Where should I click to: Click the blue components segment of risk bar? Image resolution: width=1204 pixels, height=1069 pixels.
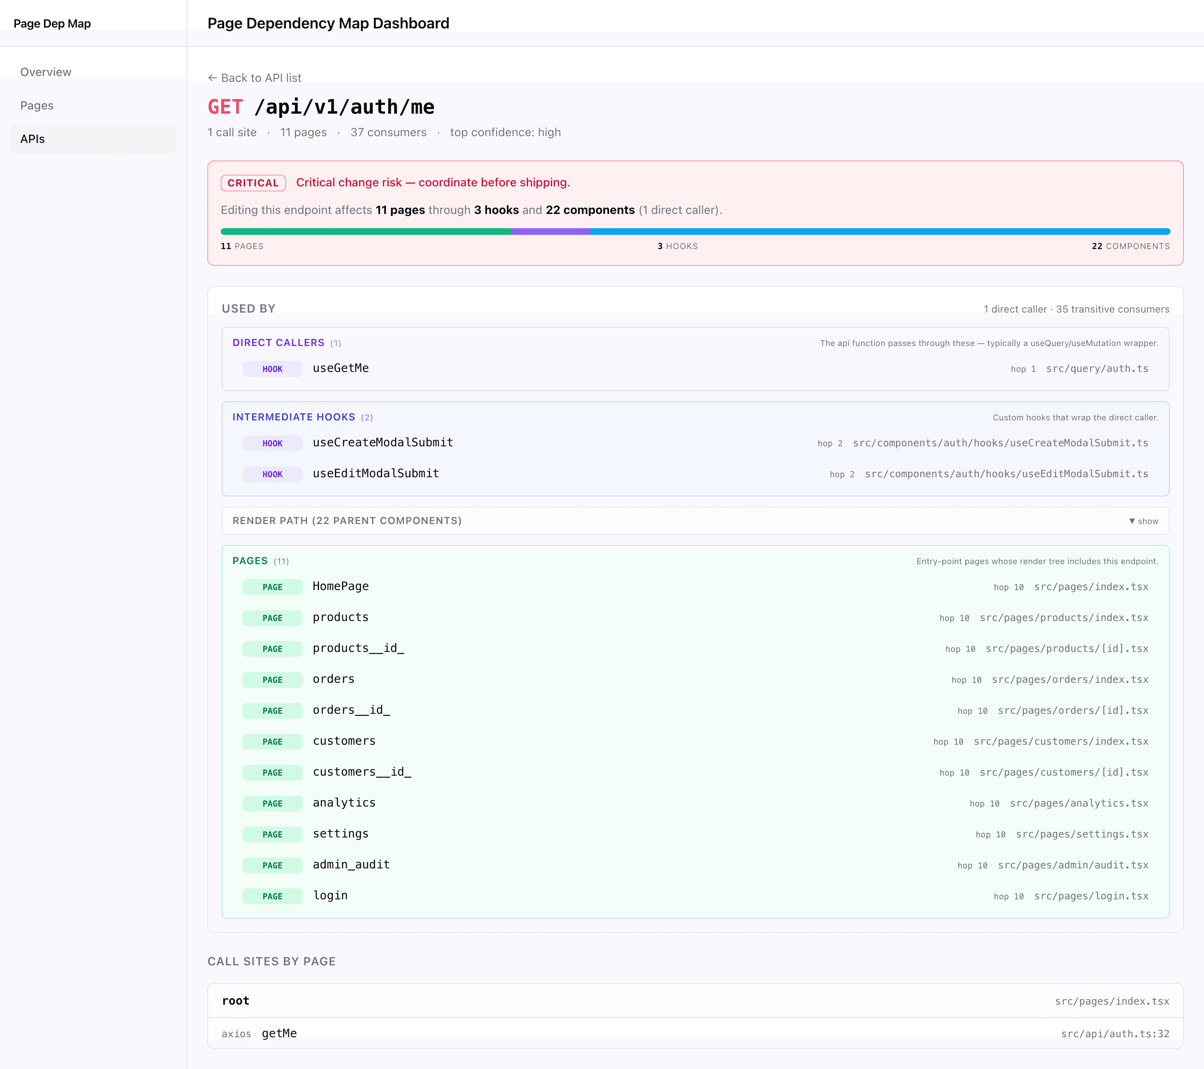pos(880,232)
